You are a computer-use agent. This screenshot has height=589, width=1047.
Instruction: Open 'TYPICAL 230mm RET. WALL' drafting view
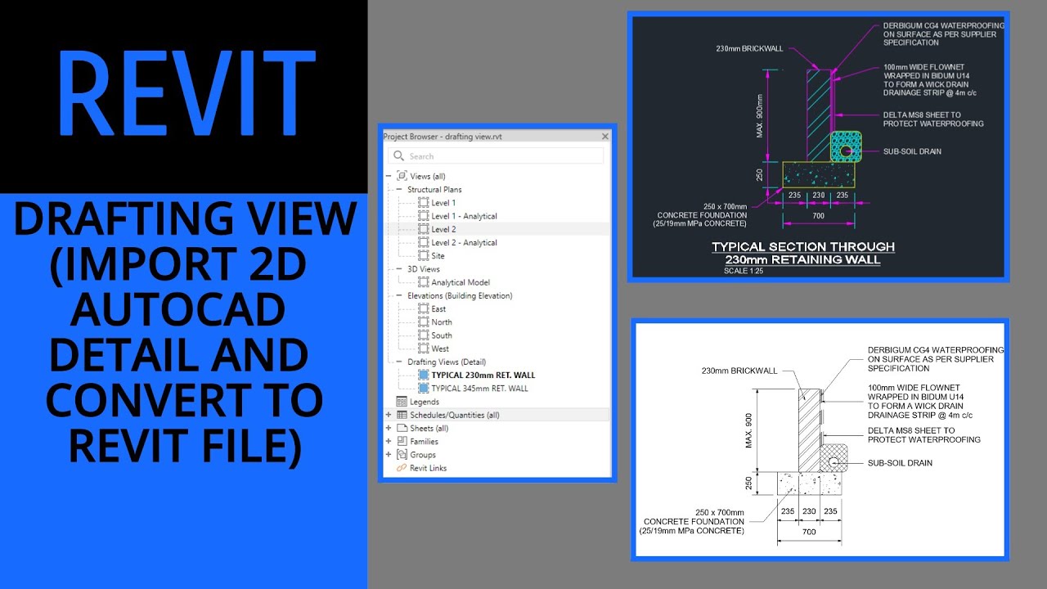pyautogui.click(x=483, y=375)
